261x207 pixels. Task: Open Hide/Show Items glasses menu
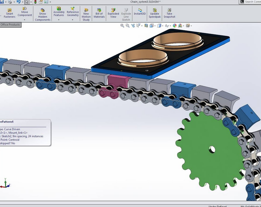tap(167, 26)
